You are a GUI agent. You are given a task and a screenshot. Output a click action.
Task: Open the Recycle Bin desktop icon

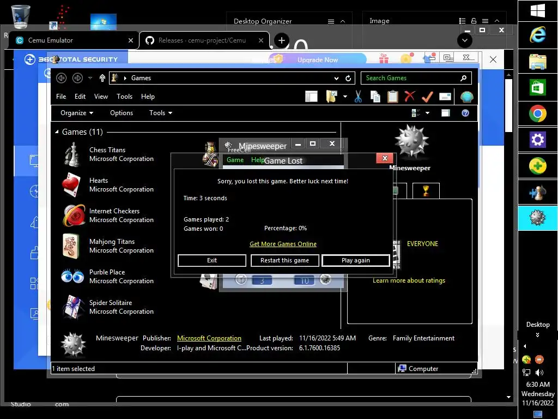tap(21, 16)
